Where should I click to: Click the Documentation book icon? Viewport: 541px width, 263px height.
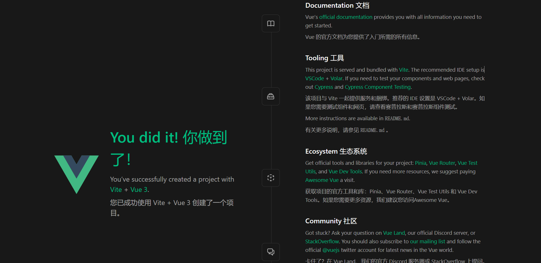pyautogui.click(x=271, y=23)
